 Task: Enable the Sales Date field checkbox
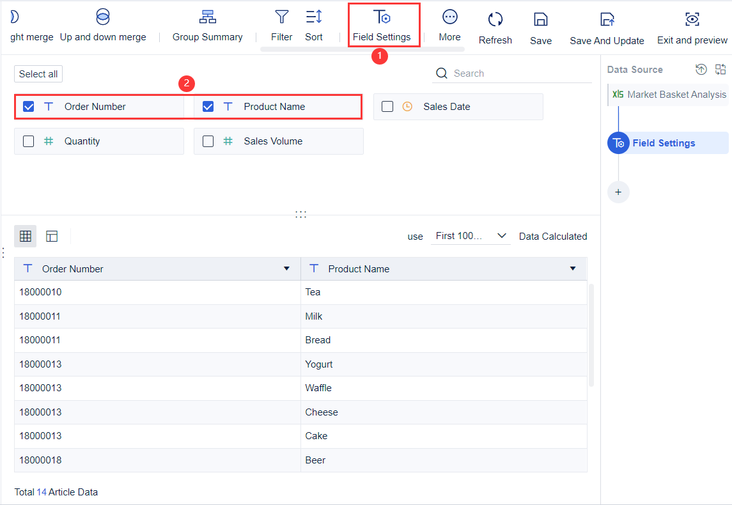[387, 107]
